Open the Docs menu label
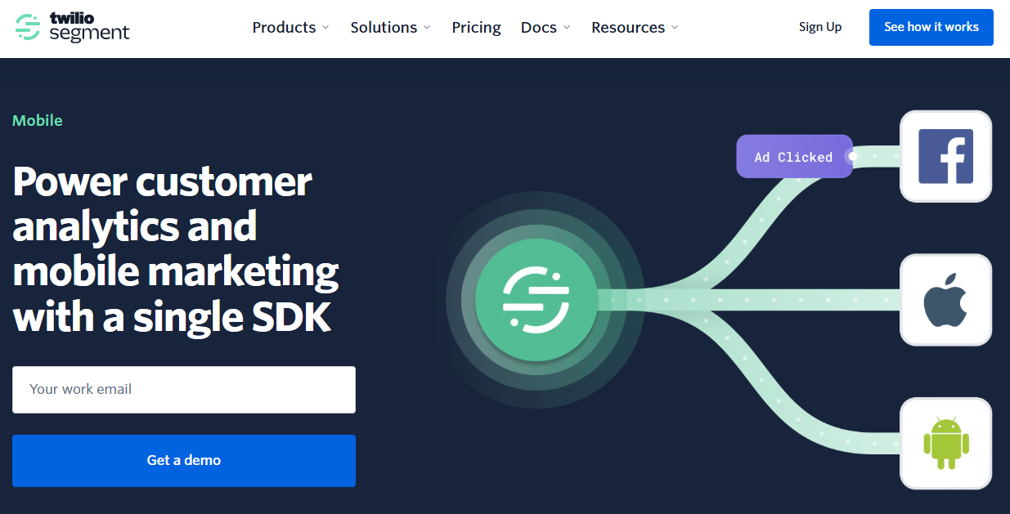This screenshot has width=1010, height=514. pos(538,27)
